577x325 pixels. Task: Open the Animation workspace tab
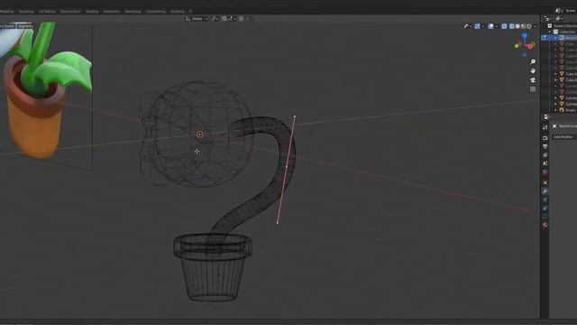112,12
